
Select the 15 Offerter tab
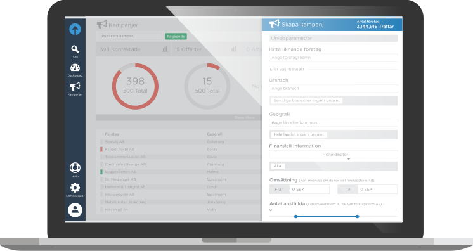205,49
